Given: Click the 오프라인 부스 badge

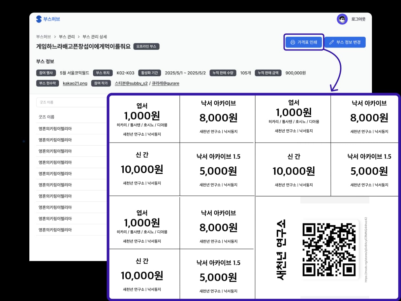Looking at the screenshot, I should [146, 47].
